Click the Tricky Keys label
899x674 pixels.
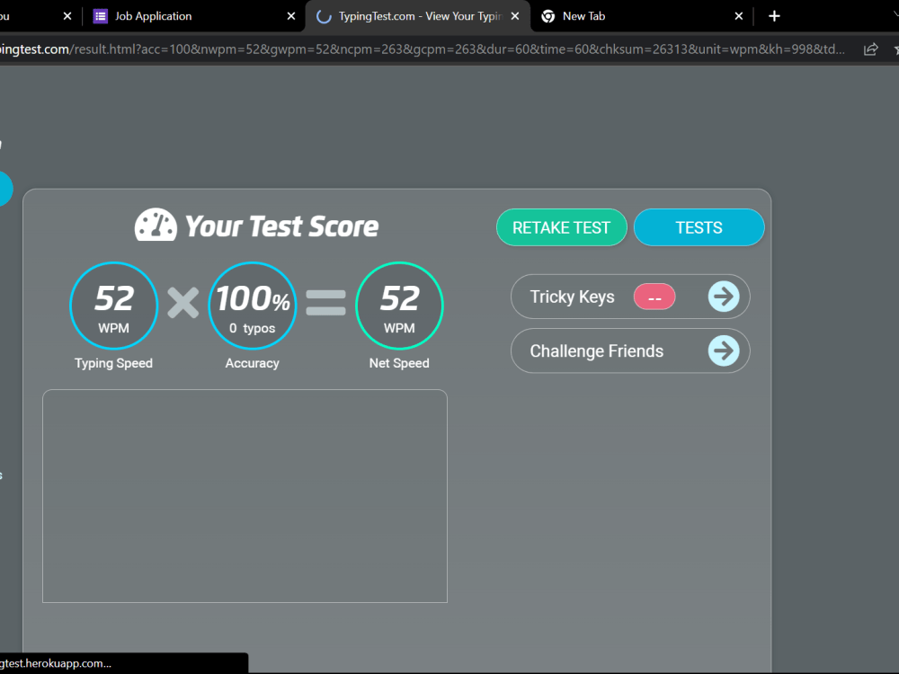(x=572, y=297)
